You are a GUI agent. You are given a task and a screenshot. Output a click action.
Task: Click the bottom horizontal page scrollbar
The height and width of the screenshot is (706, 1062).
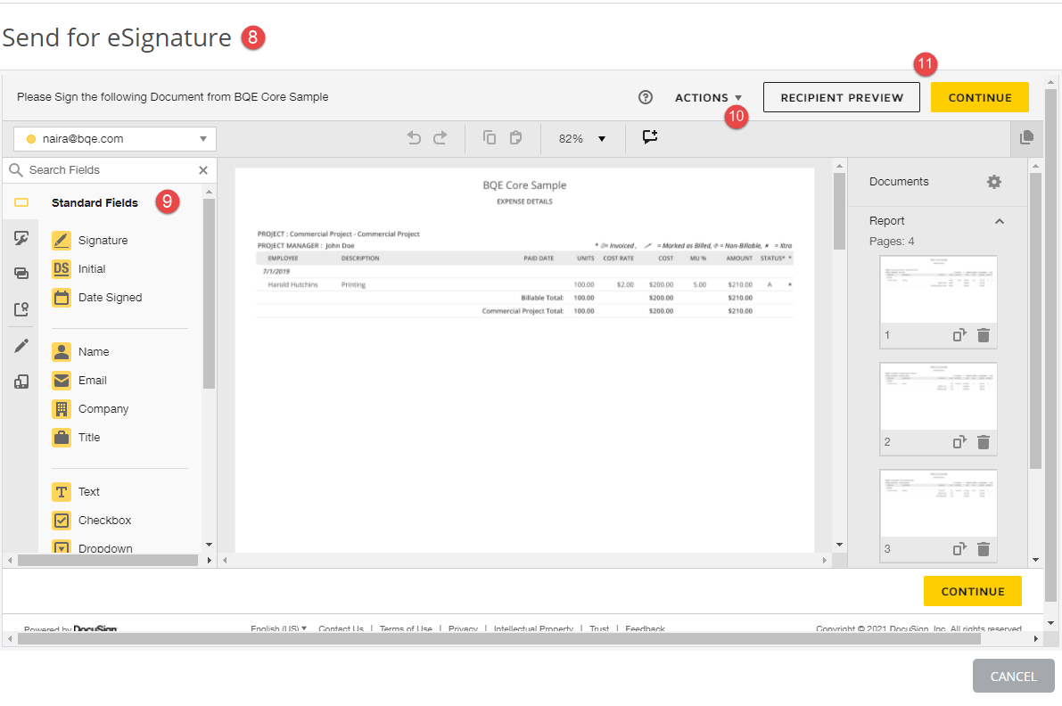(498, 638)
